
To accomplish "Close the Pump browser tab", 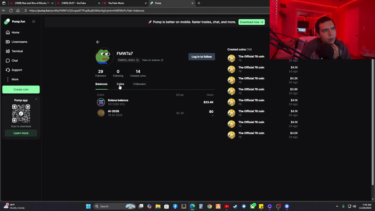I will [x=192, y=3].
